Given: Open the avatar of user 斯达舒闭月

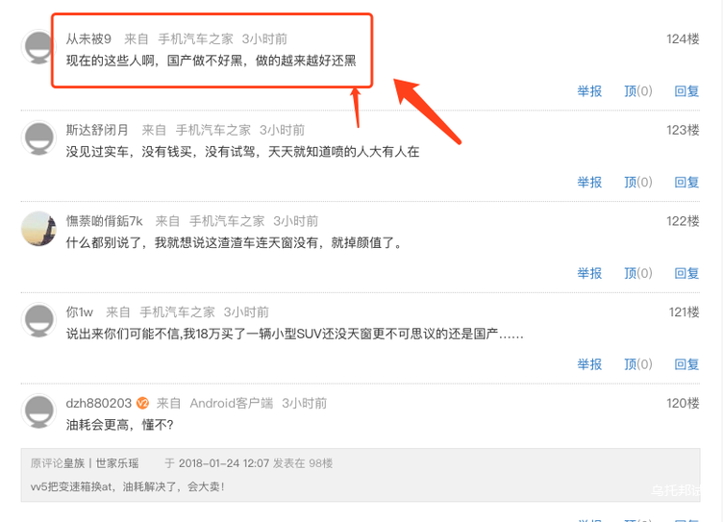Looking at the screenshot, I should pyautogui.click(x=38, y=137).
